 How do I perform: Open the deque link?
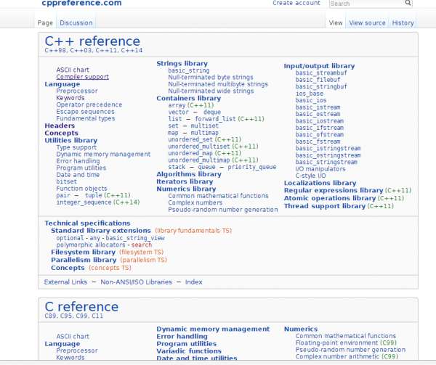[212, 112]
